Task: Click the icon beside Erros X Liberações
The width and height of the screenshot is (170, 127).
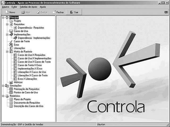Action: (x=15, y=79)
